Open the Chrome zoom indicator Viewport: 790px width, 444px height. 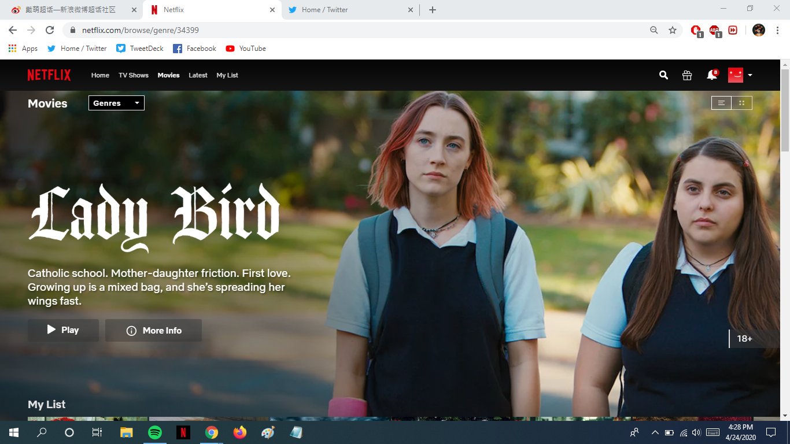tap(654, 30)
